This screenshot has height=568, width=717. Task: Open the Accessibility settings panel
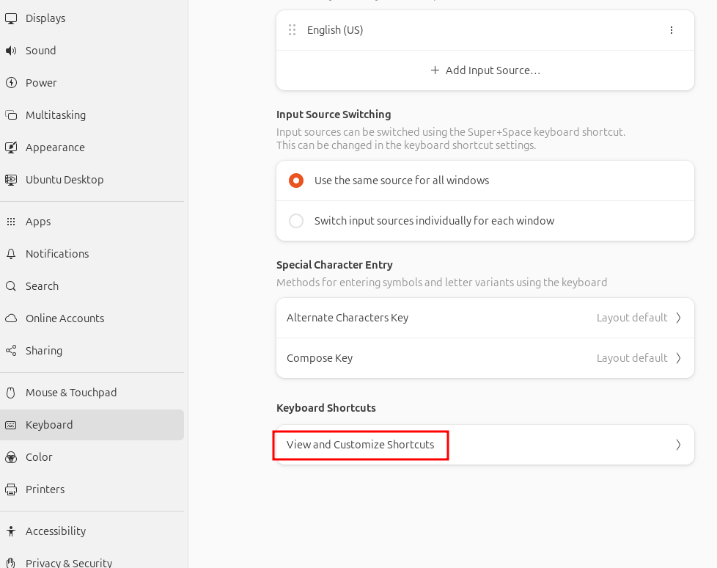[x=56, y=531]
